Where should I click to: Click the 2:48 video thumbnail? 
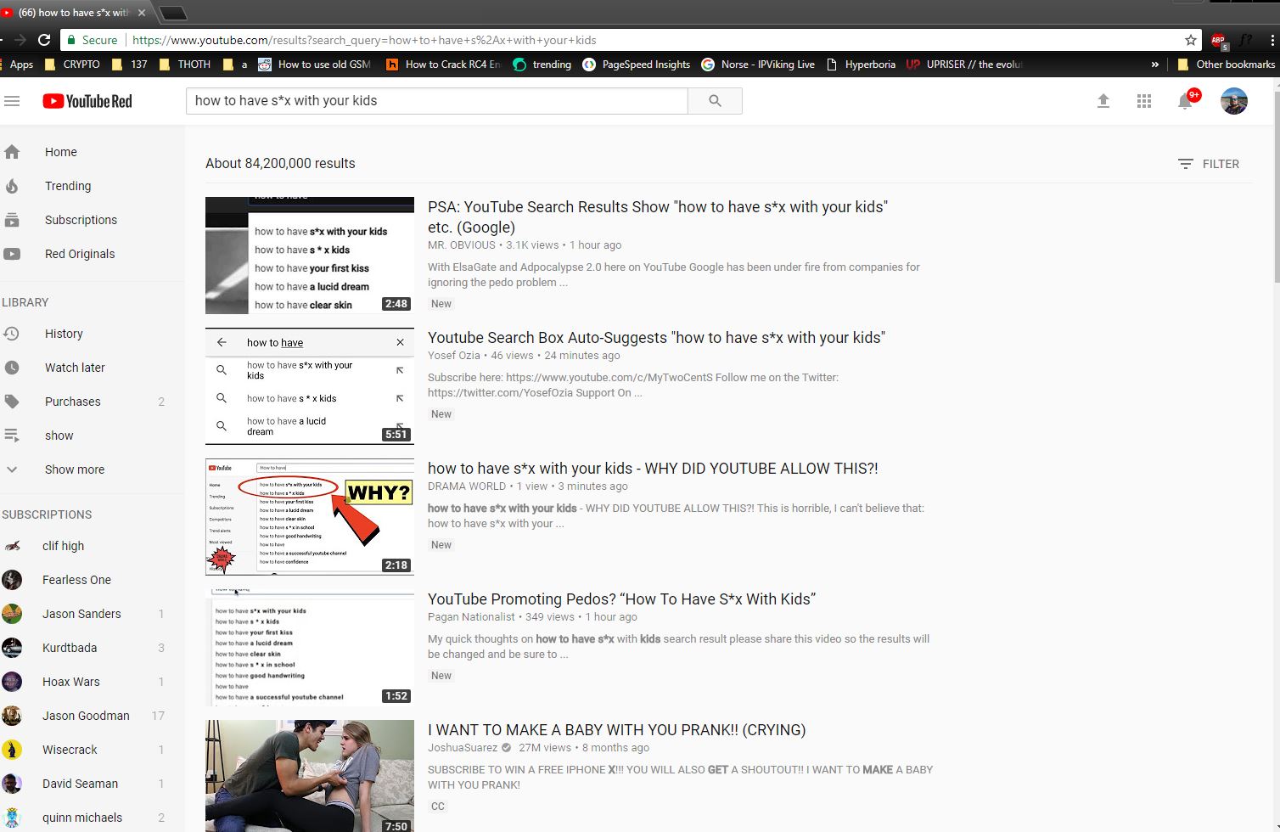tap(310, 256)
